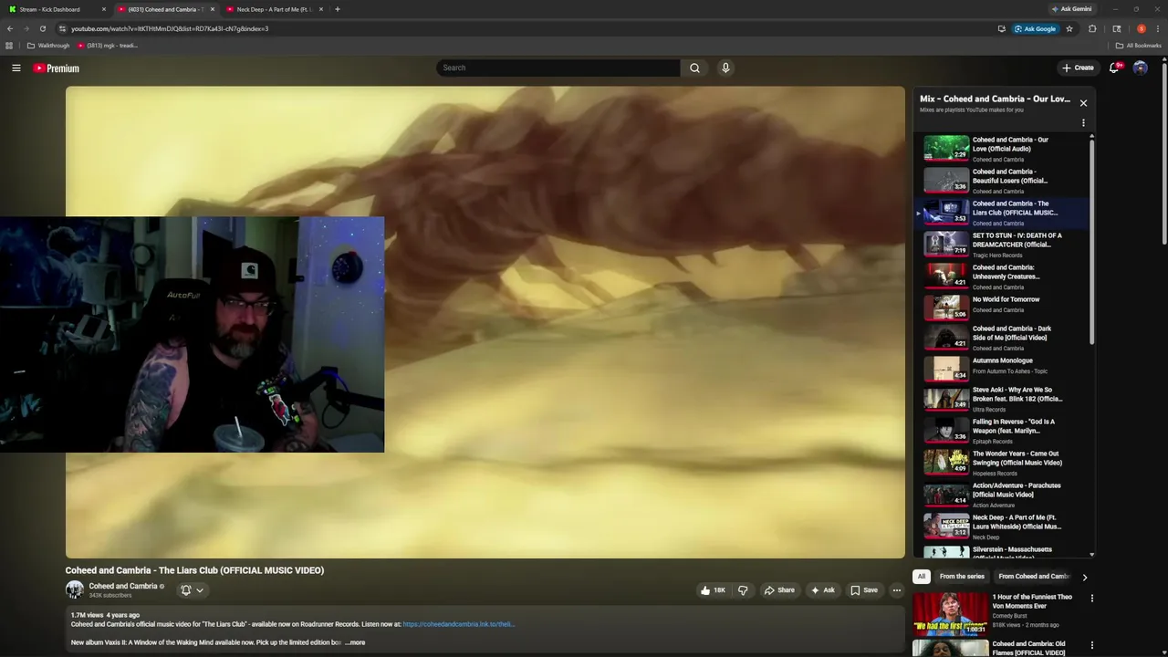The width and height of the screenshot is (1168, 657).
Task: Open the YouTube account avatar menu
Action: [x=1140, y=68]
